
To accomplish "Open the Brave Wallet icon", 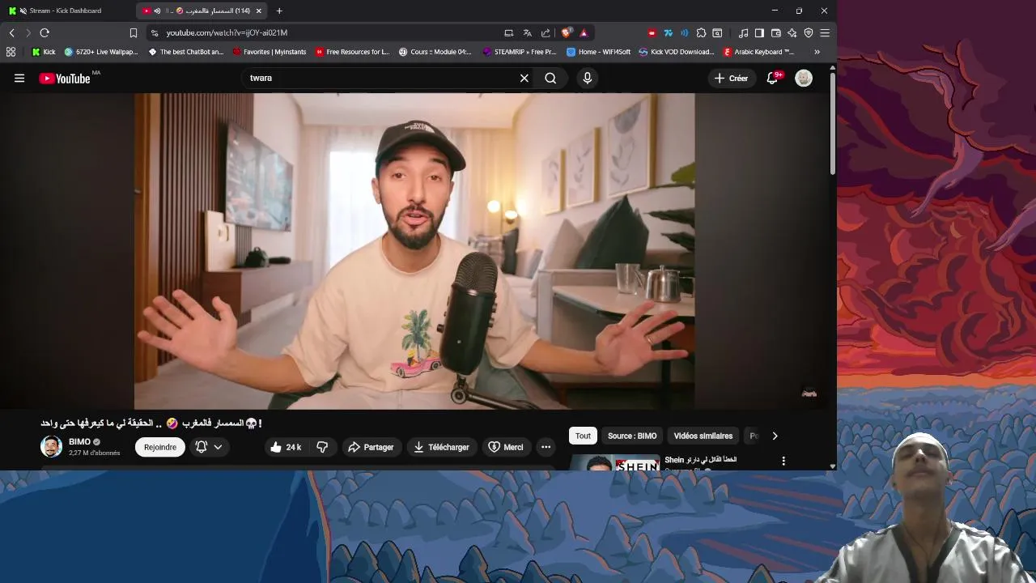I will click(775, 32).
